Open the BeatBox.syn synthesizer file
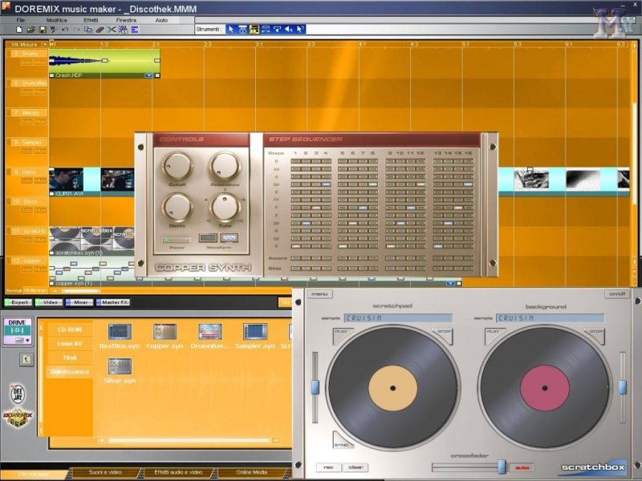Image resolution: width=642 pixels, height=481 pixels. [x=119, y=332]
